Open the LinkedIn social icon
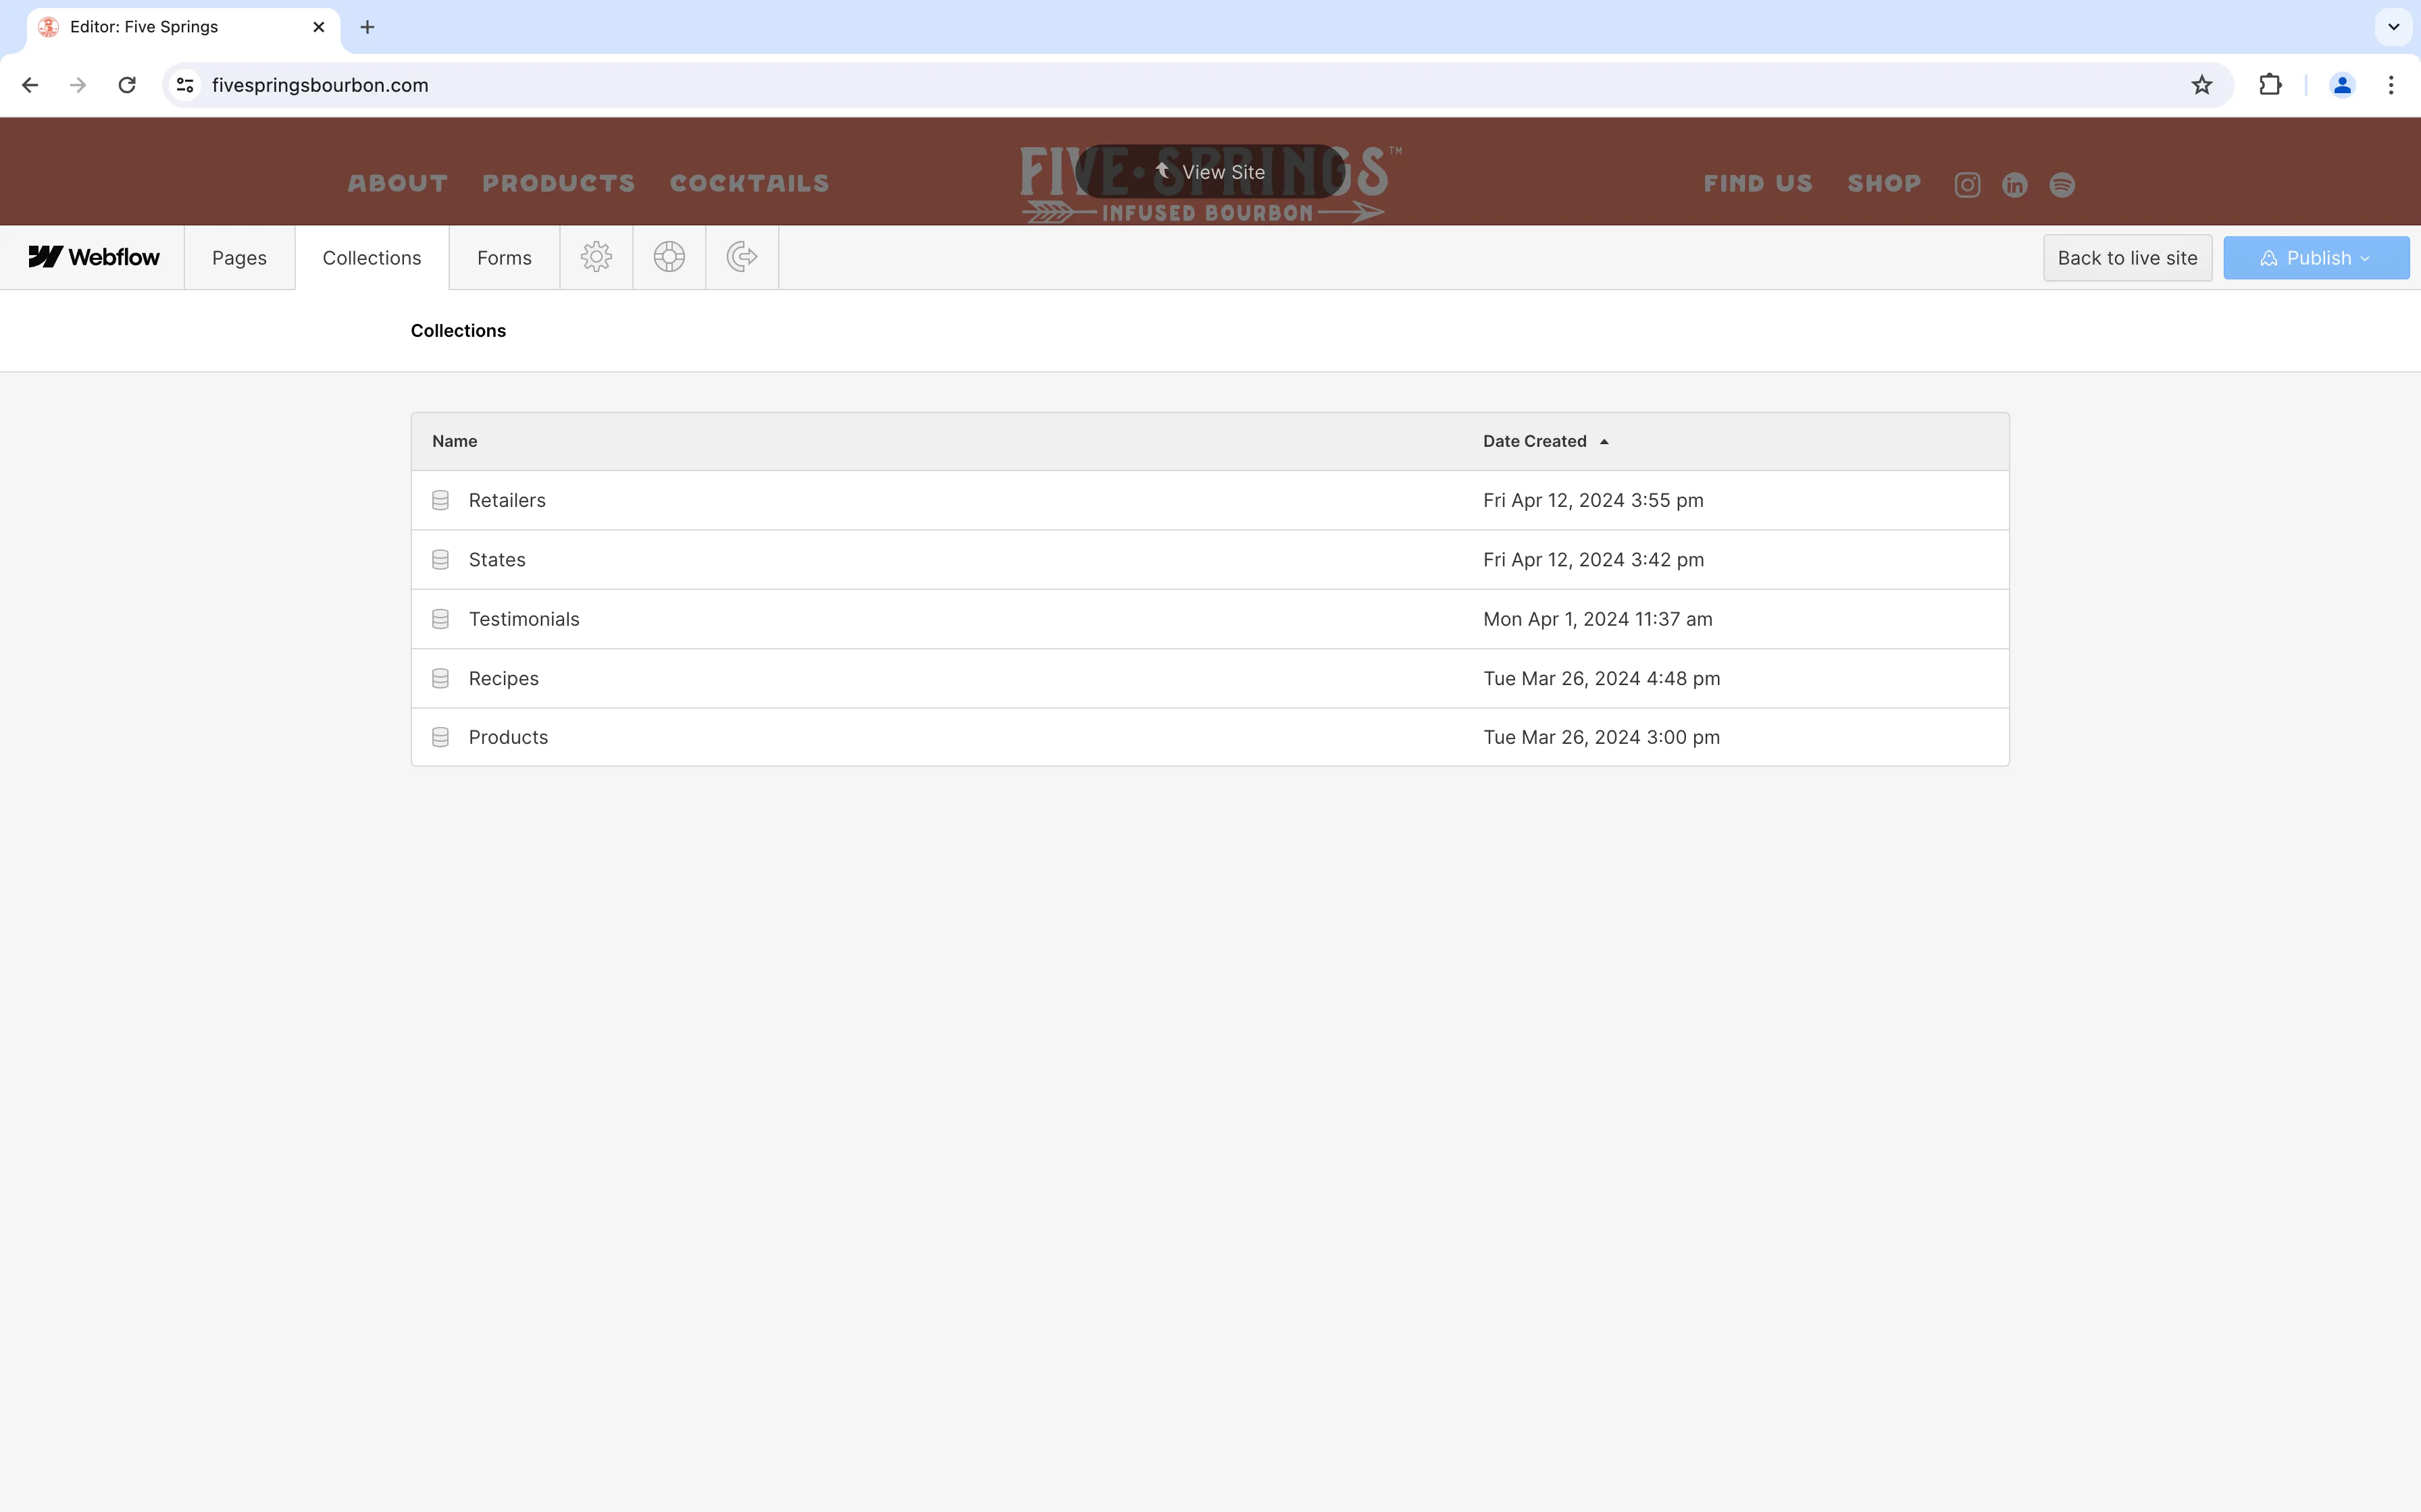Viewport: 2421px width, 1512px height. point(2014,184)
